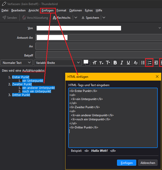
Task: Click the remove text formatting icon
Action: pyautogui.click(x=136, y=63)
